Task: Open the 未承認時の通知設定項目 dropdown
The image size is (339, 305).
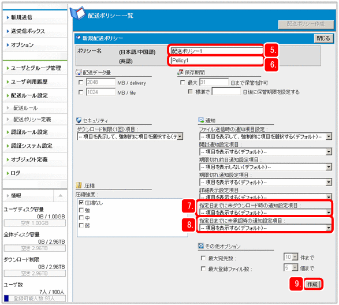Action: [266, 228]
